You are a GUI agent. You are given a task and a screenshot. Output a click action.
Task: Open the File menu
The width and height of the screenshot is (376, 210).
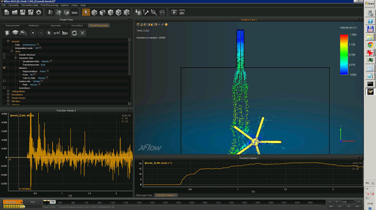(x=4, y=5)
